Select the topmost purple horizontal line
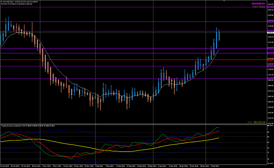This screenshot has height=168, width=274. (134, 7)
